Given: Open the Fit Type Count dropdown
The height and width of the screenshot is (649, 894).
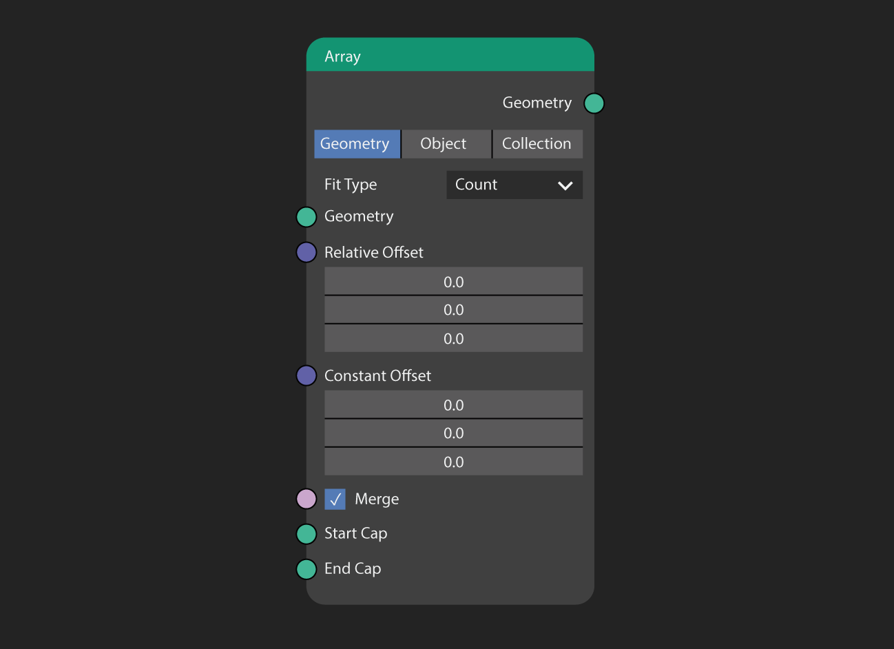Looking at the screenshot, I should click(514, 185).
